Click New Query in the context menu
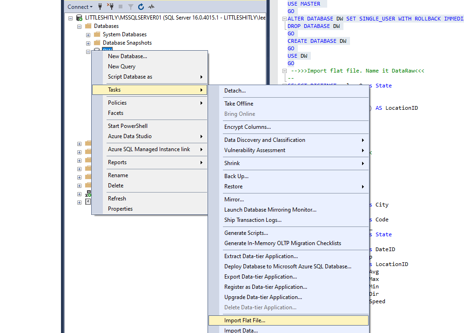Viewport: 464px width, 333px height. click(x=121, y=67)
